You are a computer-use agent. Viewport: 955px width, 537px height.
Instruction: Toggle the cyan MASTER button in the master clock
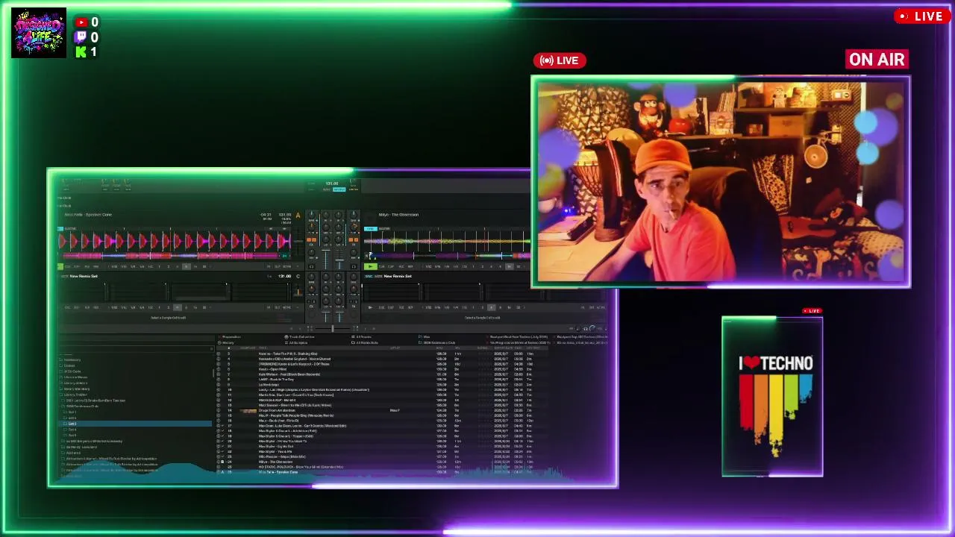tap(339, 189)
